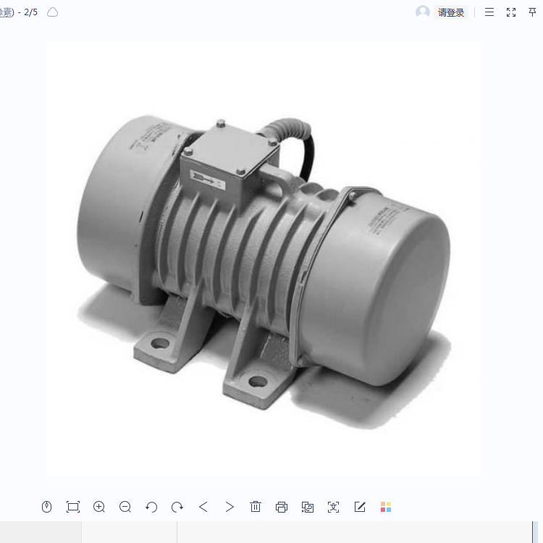Zoom in on the image

pyautogui.click(x=99, y=507)
